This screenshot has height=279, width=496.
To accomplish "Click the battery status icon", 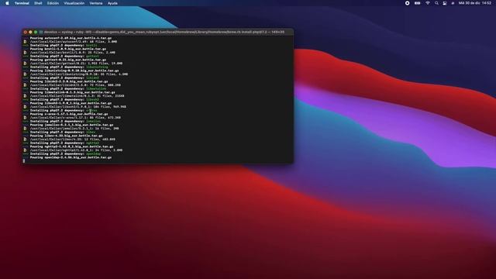I will (418, 3).
